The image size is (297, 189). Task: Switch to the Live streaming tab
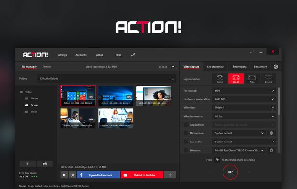[215, 67]
